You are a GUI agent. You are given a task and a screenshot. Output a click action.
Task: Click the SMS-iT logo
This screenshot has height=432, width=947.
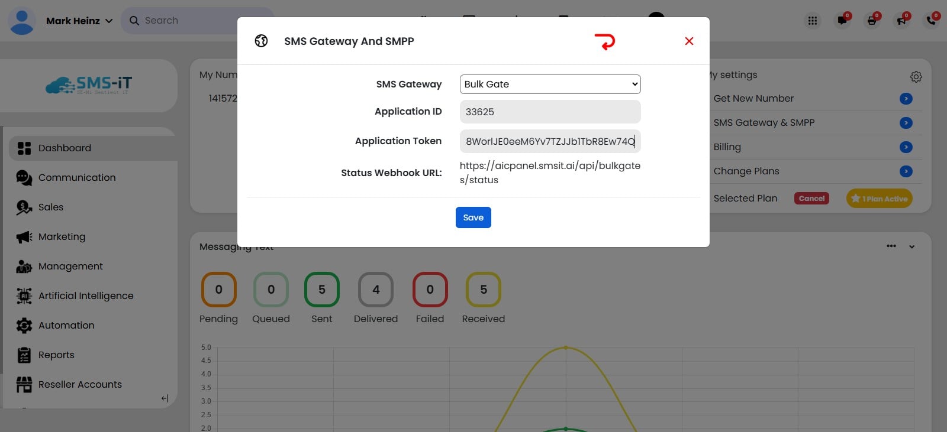(89, 85)
